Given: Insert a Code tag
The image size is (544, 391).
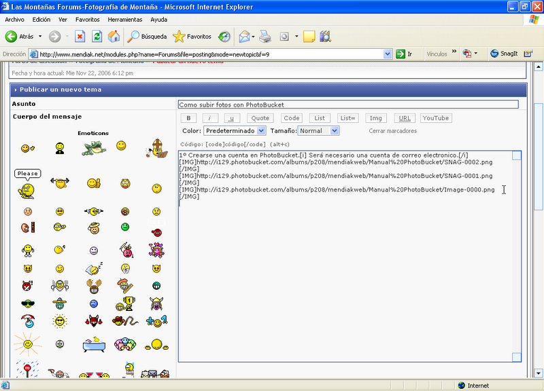Looking at the screenshot, I should click(x=292, y=118).
